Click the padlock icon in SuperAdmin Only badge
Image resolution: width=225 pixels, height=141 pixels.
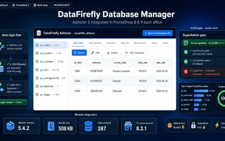(193, 125)
